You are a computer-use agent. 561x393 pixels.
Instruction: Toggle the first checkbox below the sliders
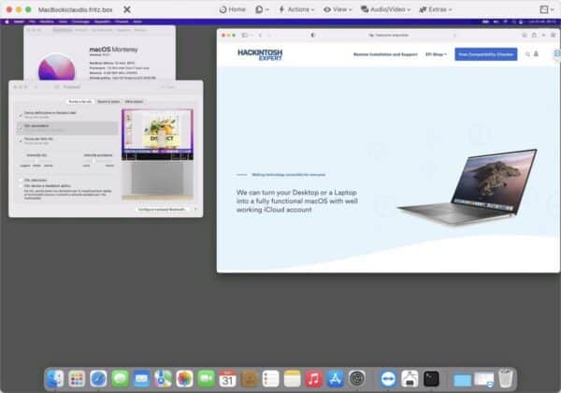(x=21, y=180)
